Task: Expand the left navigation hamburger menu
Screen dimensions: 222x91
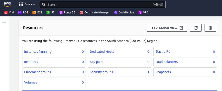Action: [x=4, y=21]
